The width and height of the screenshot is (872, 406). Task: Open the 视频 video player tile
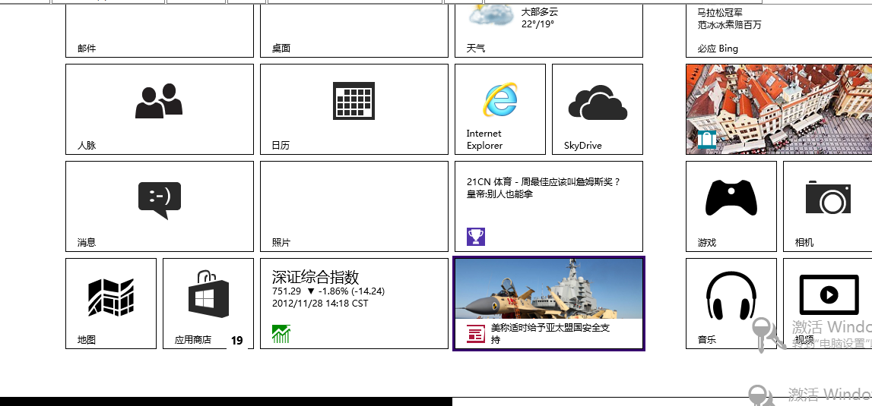click(x=827, y=304)
